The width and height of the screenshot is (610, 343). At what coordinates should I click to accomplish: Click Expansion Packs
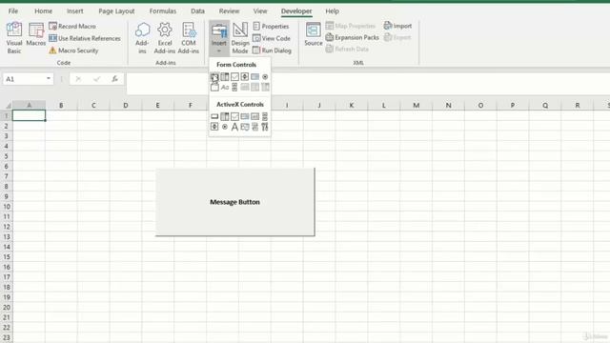tap(352, 37)
